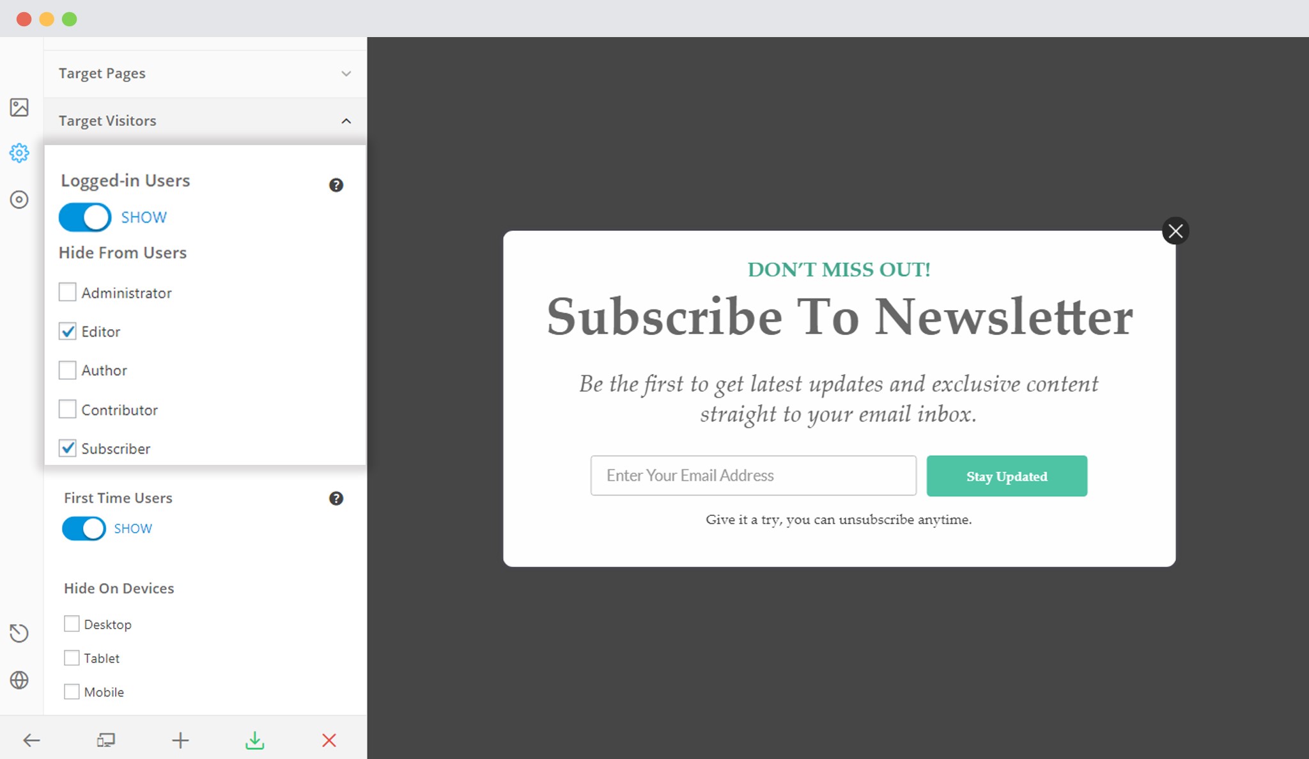This screenshot has width=1309, height=759.
Task: Click the SHOW label beside Logged-in Users
Action: click(144, 217)
